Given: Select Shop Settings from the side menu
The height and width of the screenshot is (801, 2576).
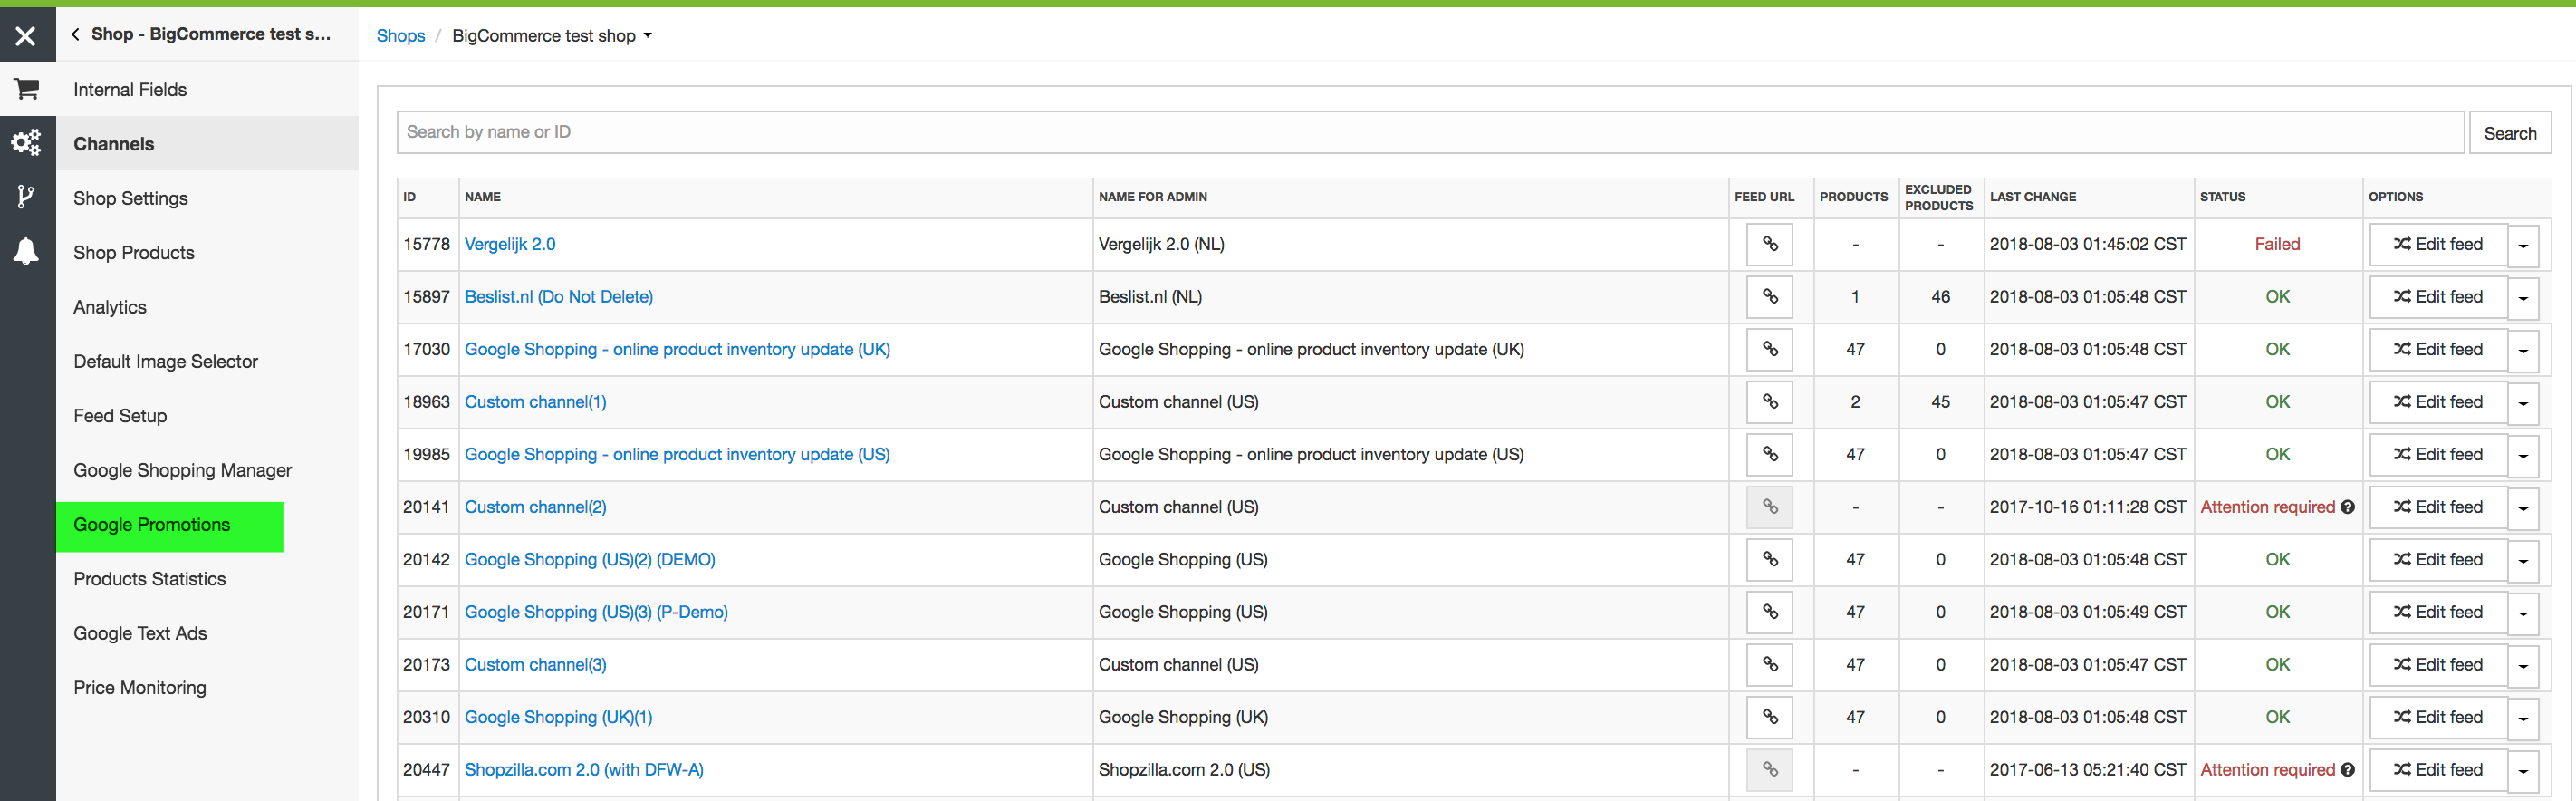Looking at the screenshot, I should coord(131,198).
